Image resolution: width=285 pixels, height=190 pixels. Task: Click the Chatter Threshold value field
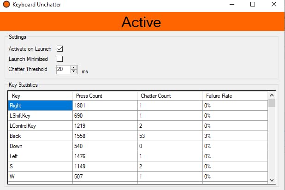point(63,70)
